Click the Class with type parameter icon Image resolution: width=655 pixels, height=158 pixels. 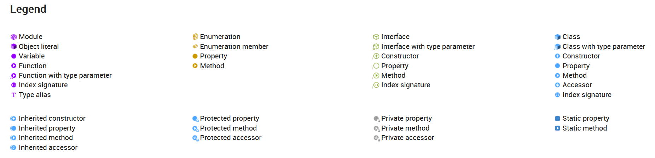point(557,46)
